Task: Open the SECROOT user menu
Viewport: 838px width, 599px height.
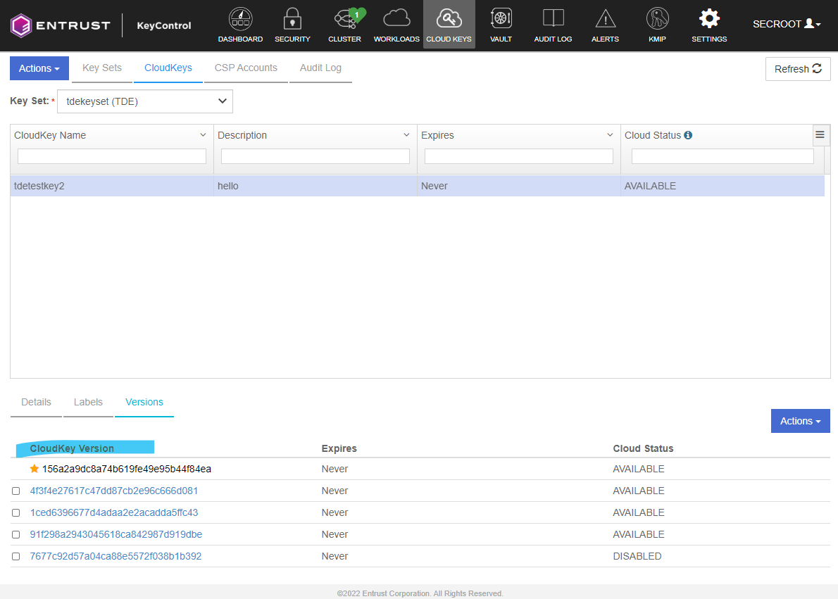Action: (787, 24)
